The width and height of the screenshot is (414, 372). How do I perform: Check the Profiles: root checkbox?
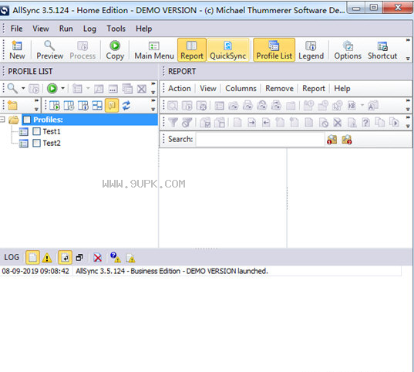tap(27, 120)
